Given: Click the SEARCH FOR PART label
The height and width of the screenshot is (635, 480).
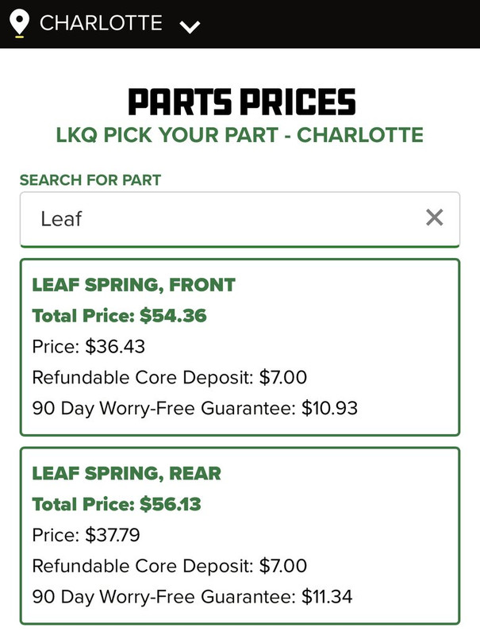Looking at the screenshot, I should [90, 180].
